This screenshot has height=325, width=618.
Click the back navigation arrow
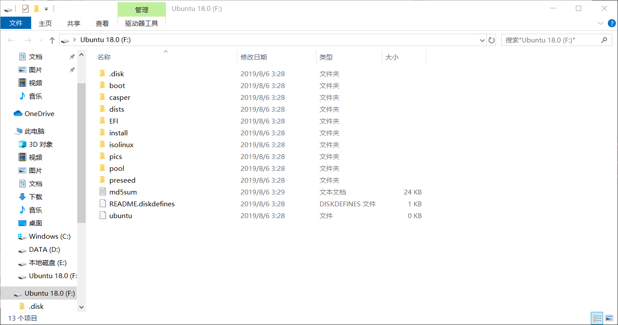pyautogui.click(x=11, y=40)
